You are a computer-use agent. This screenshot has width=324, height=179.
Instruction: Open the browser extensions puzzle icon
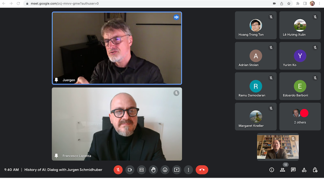pos(298,4)
